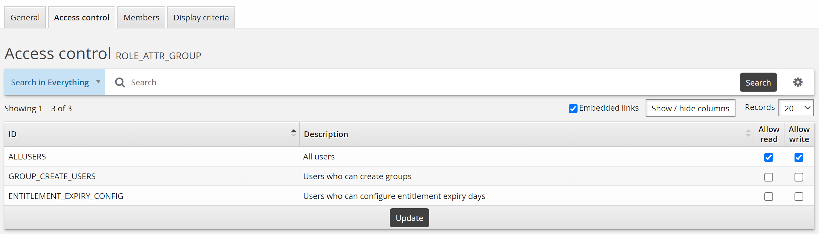Open the Search in Everything dropdown

(55, 83)
